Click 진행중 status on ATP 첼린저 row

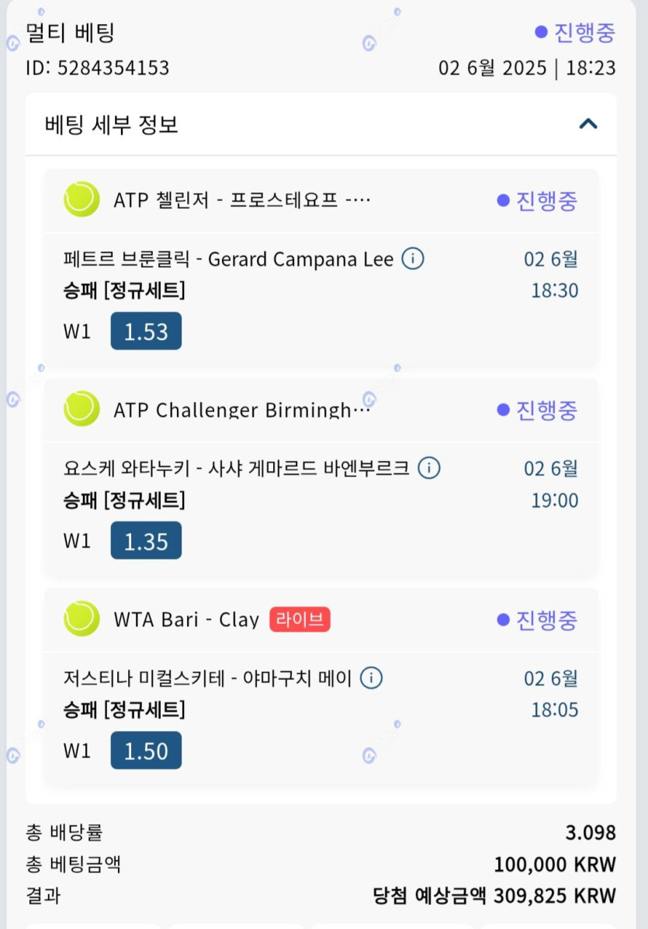pyautogui.click(x=537, y=201)
